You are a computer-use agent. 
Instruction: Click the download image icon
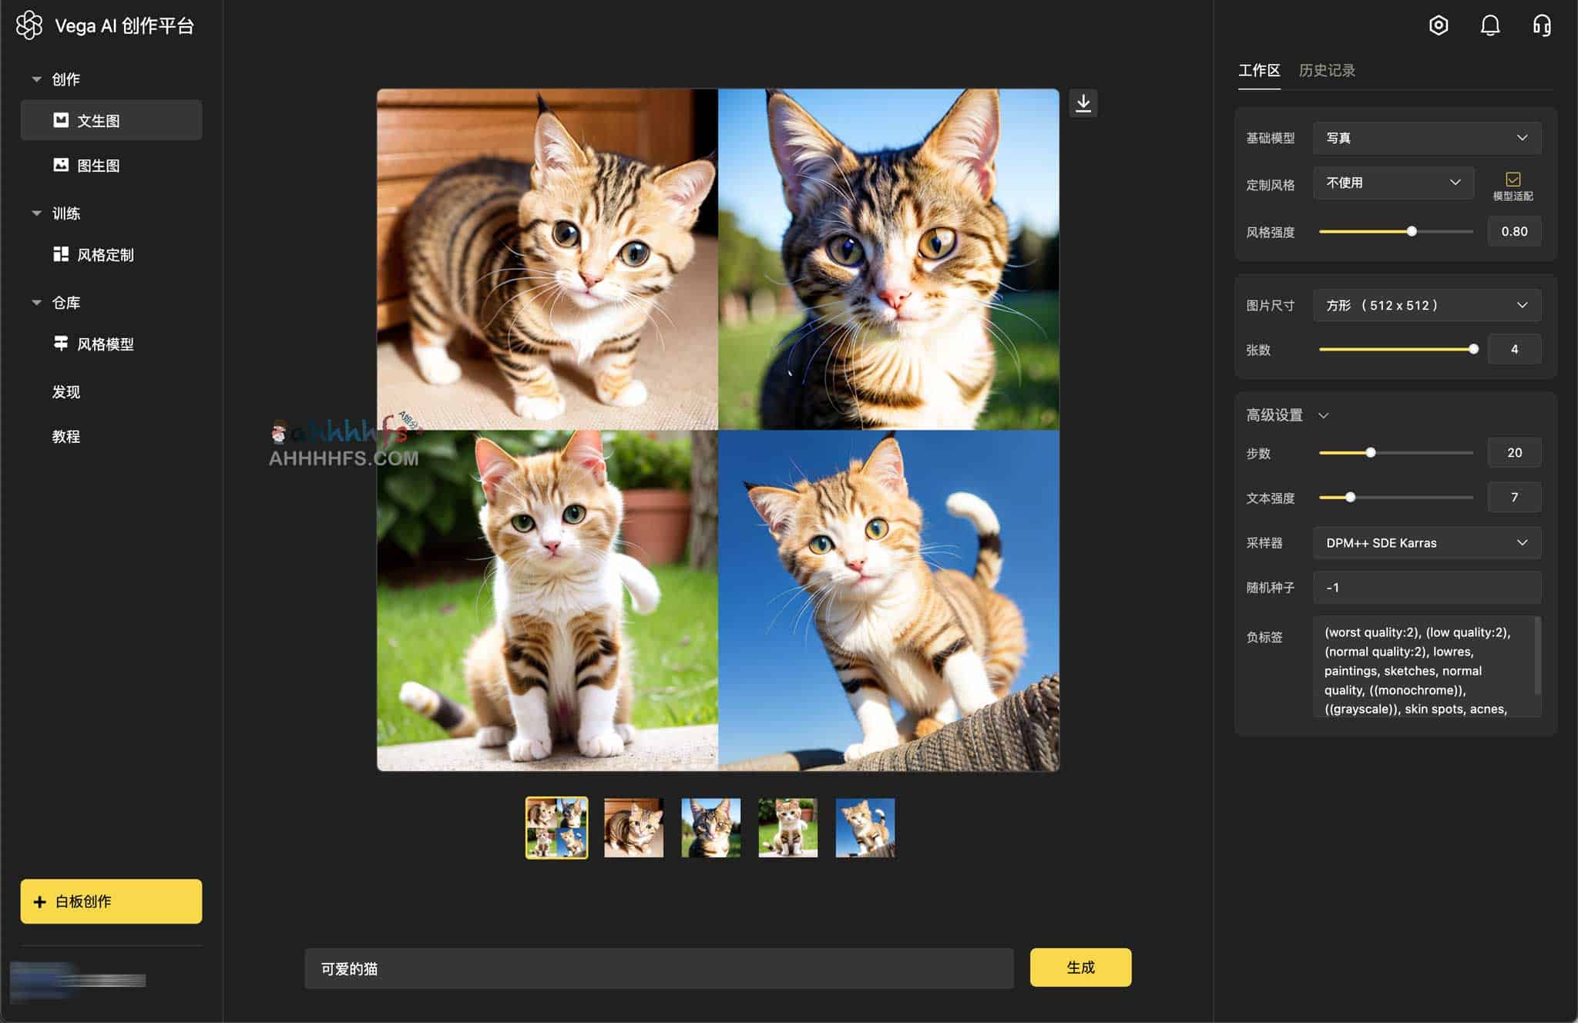[x=1083, y=103]
